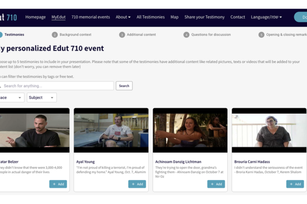Click text 'I didn't understand the seriousness'

[269, 170]
